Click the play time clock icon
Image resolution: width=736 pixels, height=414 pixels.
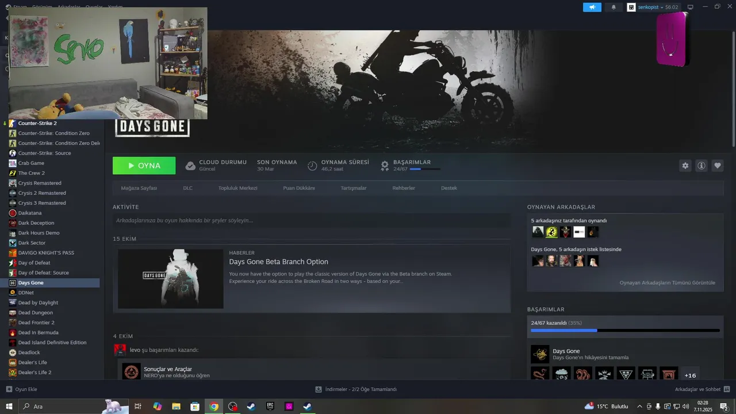(312, 166)
